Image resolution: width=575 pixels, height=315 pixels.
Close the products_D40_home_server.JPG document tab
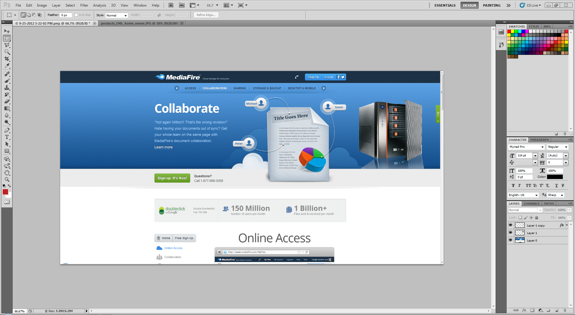click(x=182, y=23)
